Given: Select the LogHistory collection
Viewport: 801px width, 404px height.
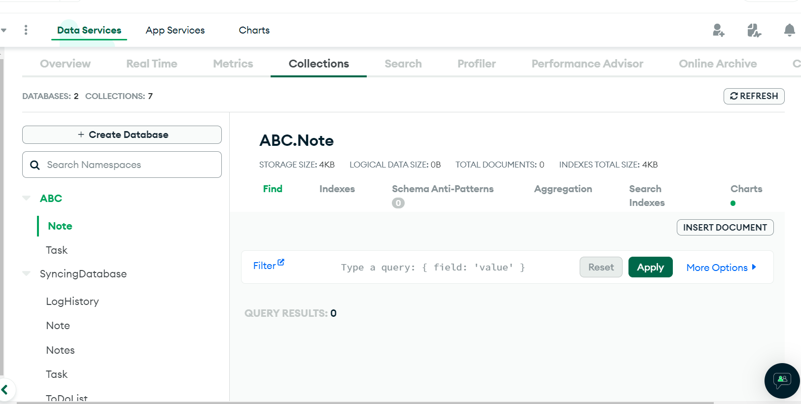Looking at the screenshot, I should [72, 302].
